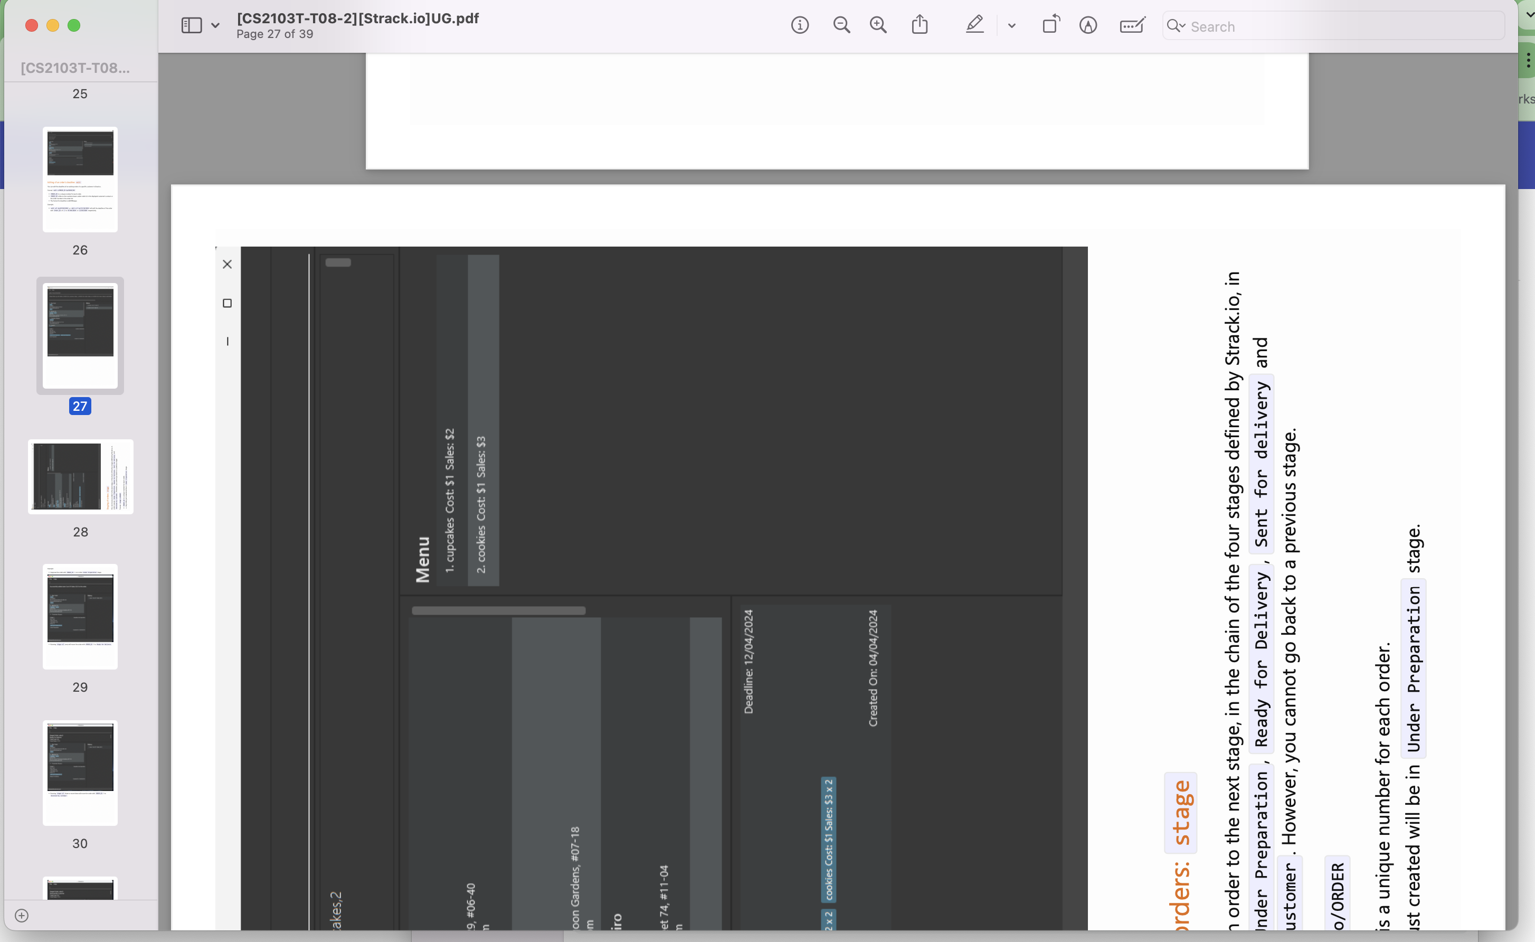Open the Share menu icon
The image size is (1535, 942).
click(920, 25)
